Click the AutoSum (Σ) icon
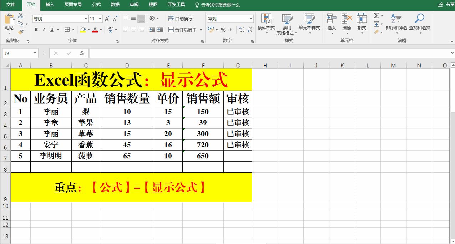The width and height of the screenshot is (455, 244). click(376, 15)
